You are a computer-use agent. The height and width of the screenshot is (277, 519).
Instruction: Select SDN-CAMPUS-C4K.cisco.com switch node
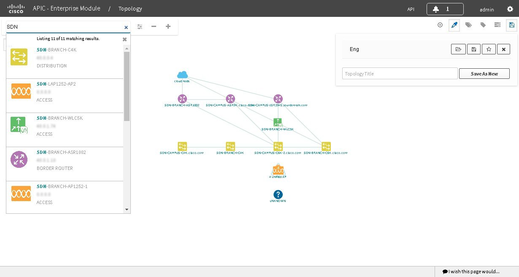point(182,146)
